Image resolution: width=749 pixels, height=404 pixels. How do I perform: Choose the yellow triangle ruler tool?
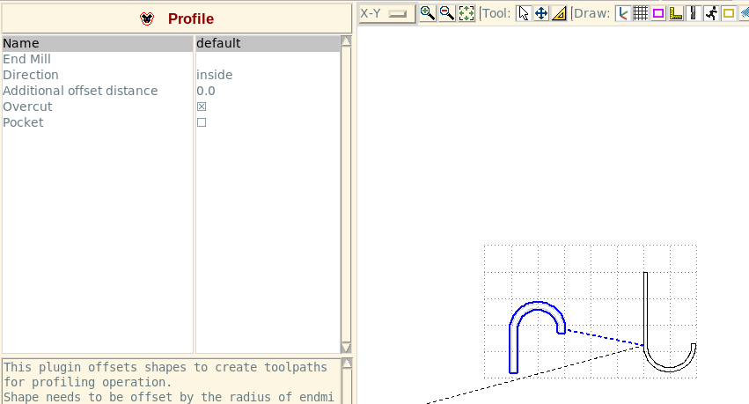tap(559, 13)
